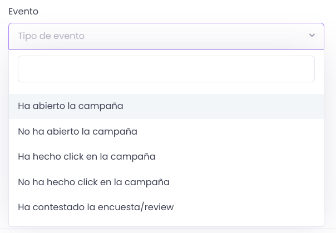Close the dropdown using the purple-bordered select box
This screenshot has height=233, width=336.
[x=166, y=36]
